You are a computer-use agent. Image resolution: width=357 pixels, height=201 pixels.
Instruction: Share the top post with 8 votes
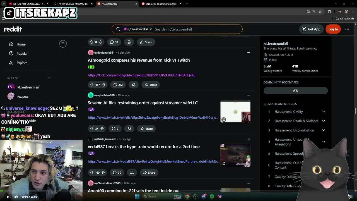(146, 42)
